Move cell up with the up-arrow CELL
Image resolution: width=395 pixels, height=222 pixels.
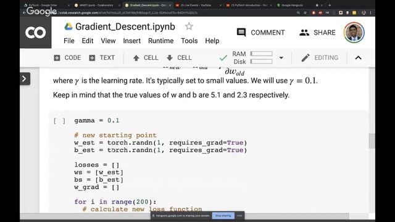pyautogui.click(x=146, y=58)
